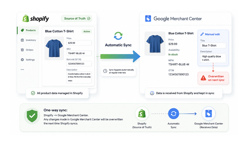The image size is (248, 145).
Task: Click the Orders clipboard icon
Action: [x=22, y=50]
